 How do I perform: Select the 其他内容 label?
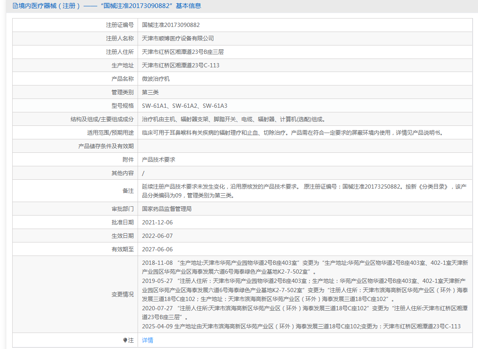pos(122,173)
